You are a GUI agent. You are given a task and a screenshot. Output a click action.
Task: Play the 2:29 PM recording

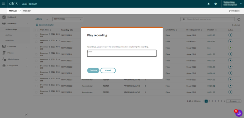tap(230, 92)
